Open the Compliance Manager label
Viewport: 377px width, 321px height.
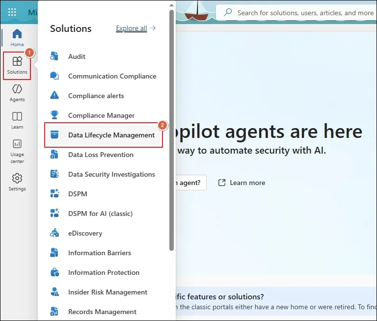click(x=101, y=115)
